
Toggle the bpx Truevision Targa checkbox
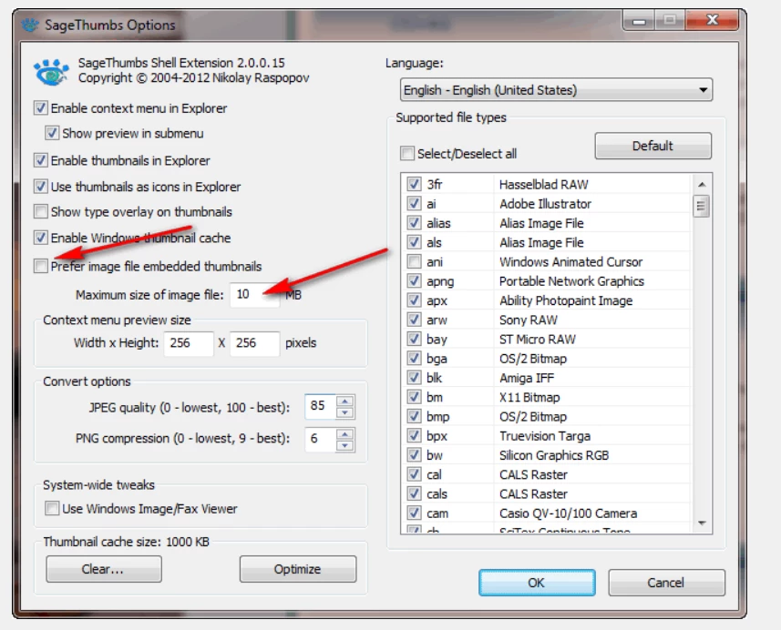click(x=414, y=436)
